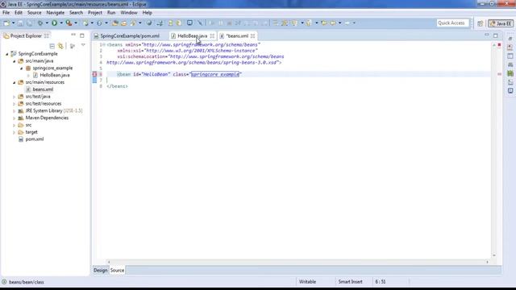The height and width of the screenshot is (290, 516).
Task: Click the Save toolbar icon
Action: pos(20,23)
